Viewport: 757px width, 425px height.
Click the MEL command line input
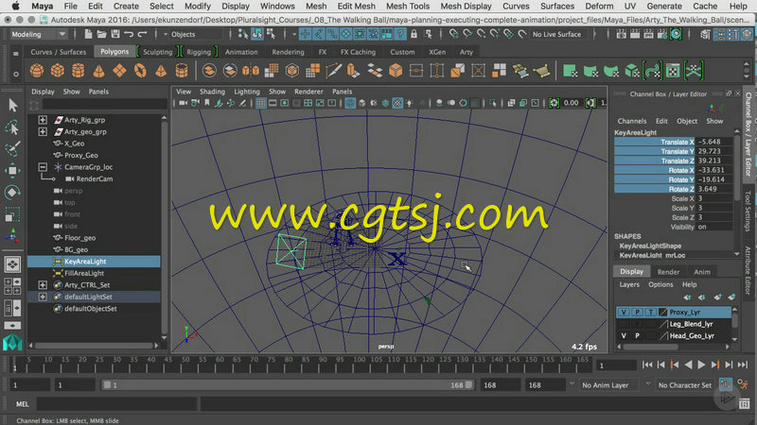click(x=116, y=404)
